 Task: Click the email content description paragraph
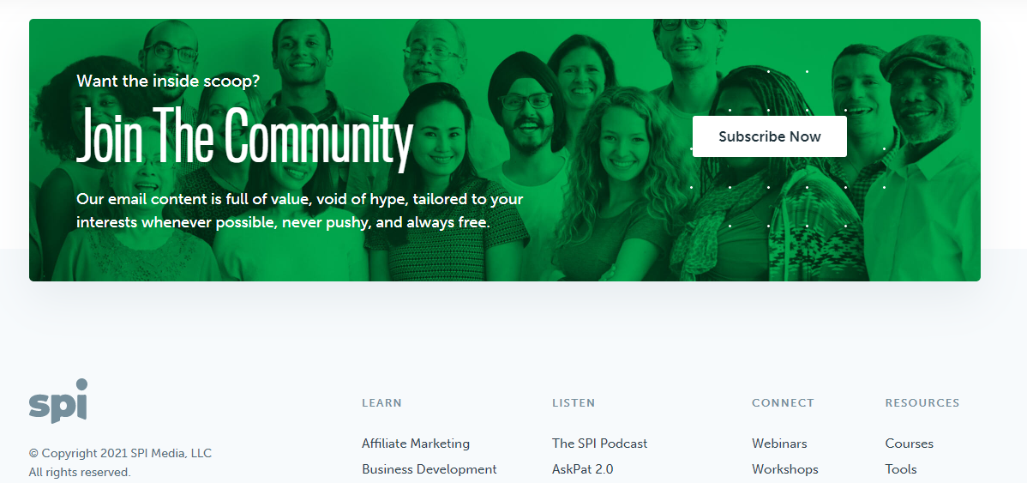(299, 210)
